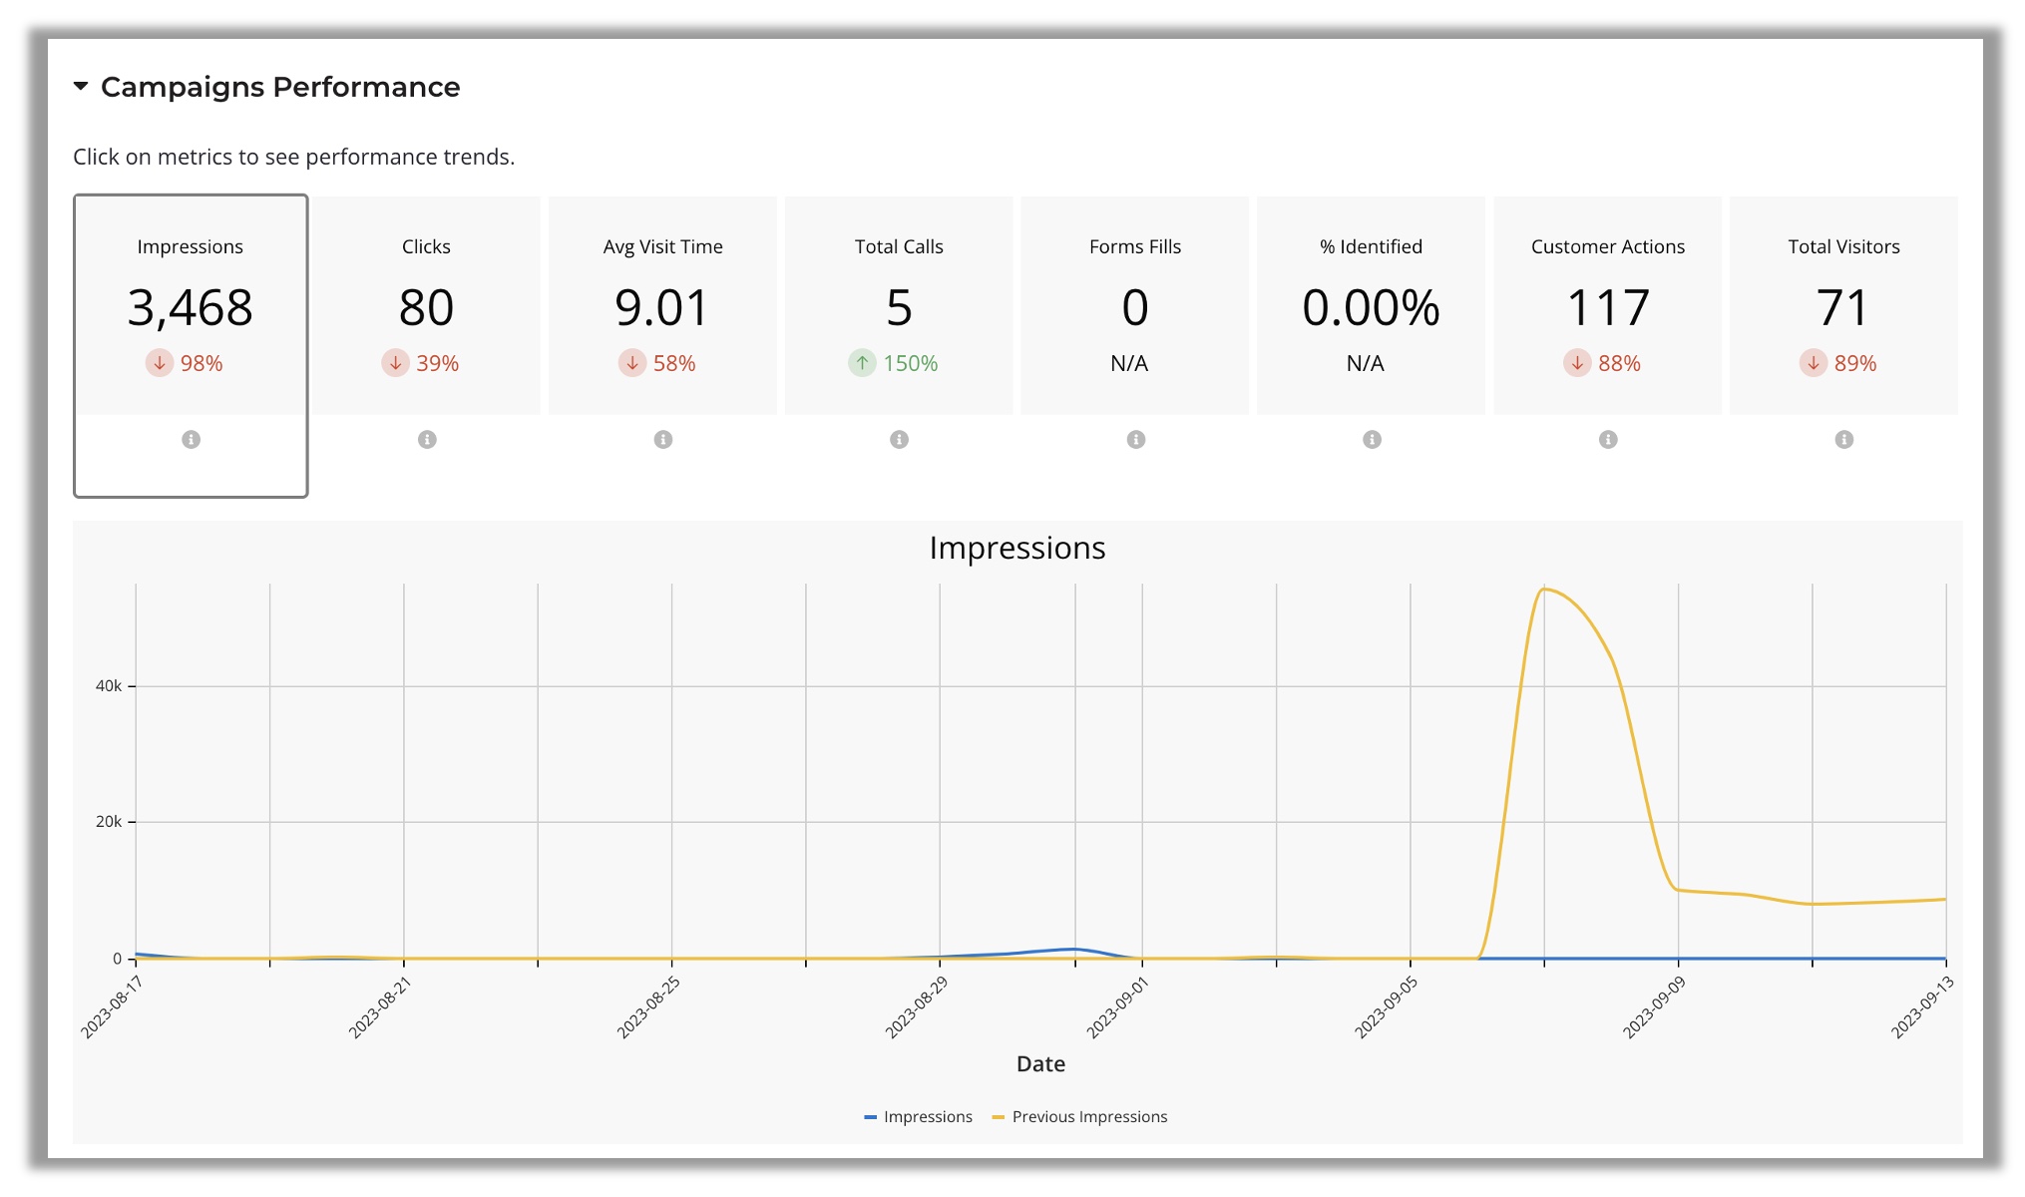Collapse the Campaigns Performance section

(x=80, y=87)
